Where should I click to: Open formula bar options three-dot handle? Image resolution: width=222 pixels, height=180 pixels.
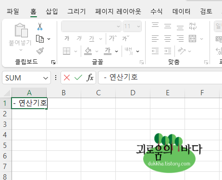pos(56,78)
